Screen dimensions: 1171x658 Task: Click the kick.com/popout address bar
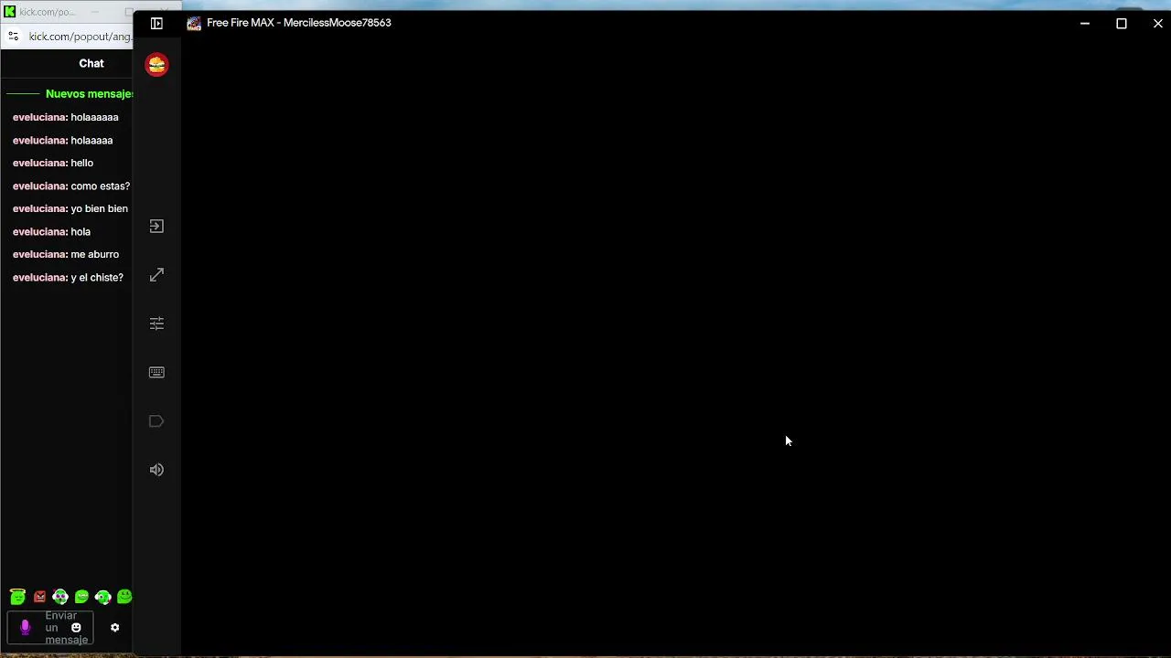point(80,37)
